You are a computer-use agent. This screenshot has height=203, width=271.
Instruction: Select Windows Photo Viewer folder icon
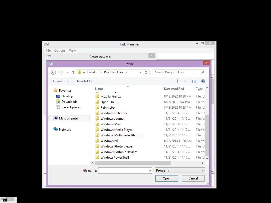[x=97, y=146]
